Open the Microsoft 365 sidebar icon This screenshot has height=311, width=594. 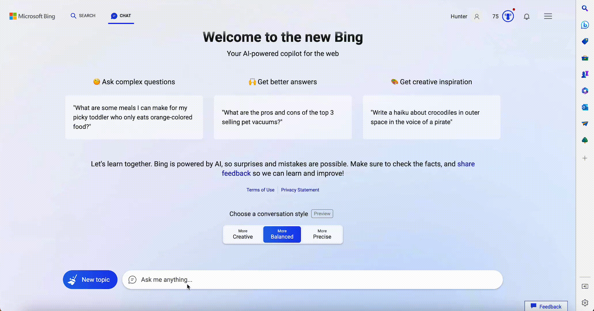click(x=584, y=91)
